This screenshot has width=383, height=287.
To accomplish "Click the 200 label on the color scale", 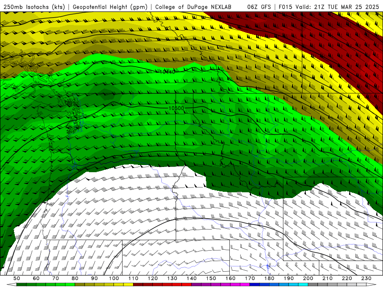I will click(x=308, y=278).
